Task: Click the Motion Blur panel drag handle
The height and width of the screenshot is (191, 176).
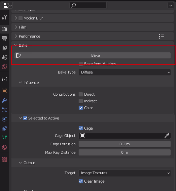Action: click(x=170, y=18)
